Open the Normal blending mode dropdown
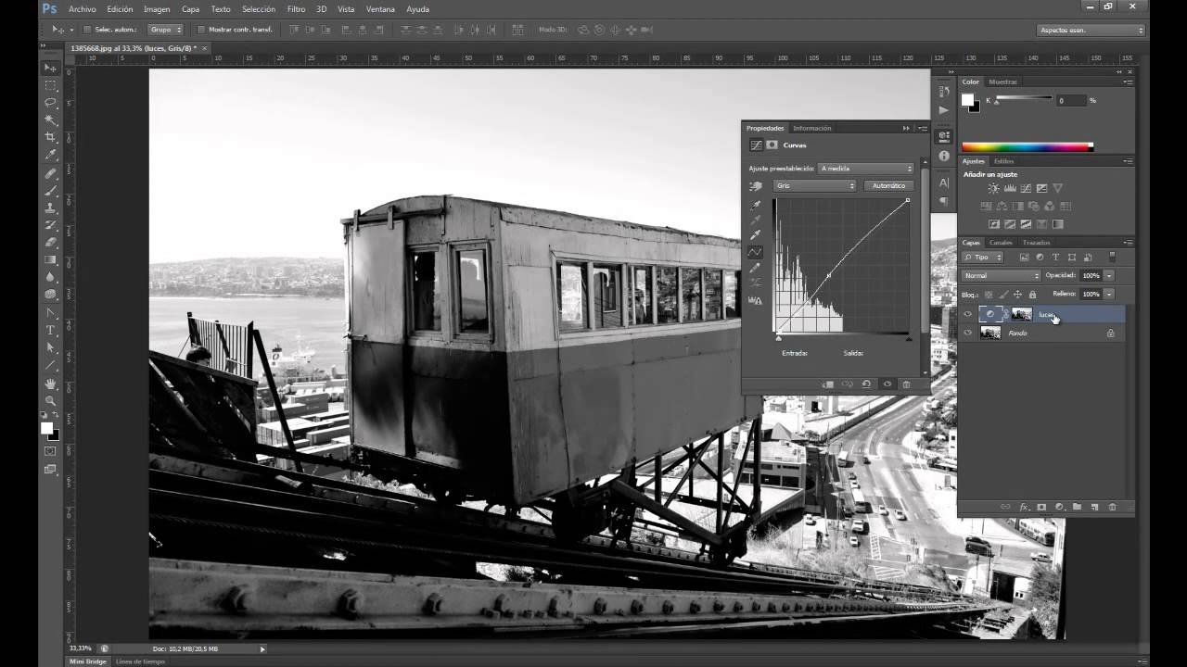This screenshot has height=667, width=1187. [1002, 276]
